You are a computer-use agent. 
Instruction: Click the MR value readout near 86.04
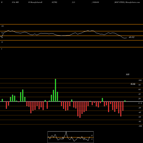pyautogui.click(x=133, y=84)
